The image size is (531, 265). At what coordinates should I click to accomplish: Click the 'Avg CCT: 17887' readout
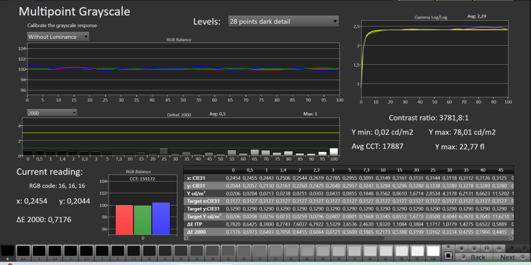[x=377, y=146]
